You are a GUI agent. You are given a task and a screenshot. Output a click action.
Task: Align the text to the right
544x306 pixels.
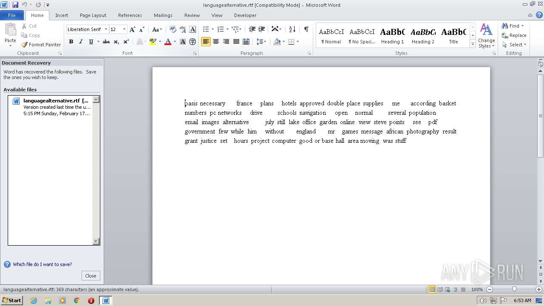pos(226,42)
